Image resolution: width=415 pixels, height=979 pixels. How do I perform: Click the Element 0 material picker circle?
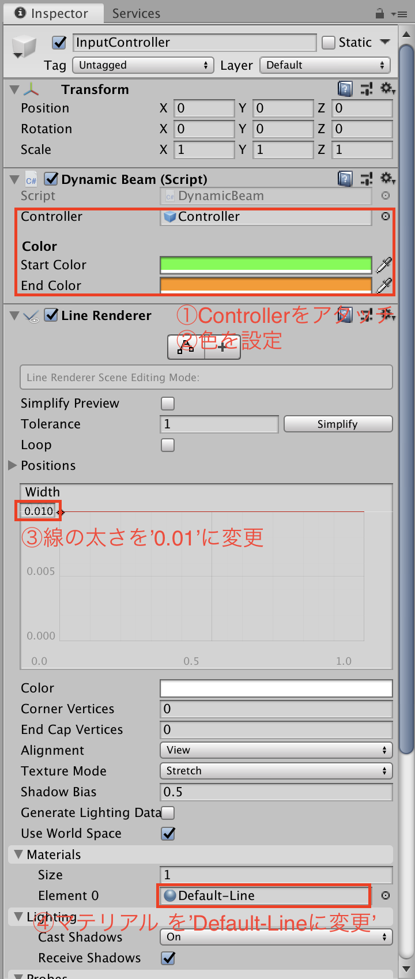386,895
